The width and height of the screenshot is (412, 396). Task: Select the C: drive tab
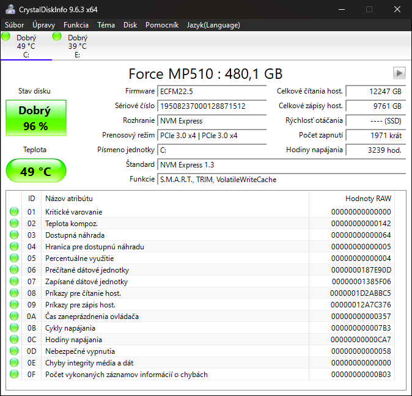coord(26,46)
